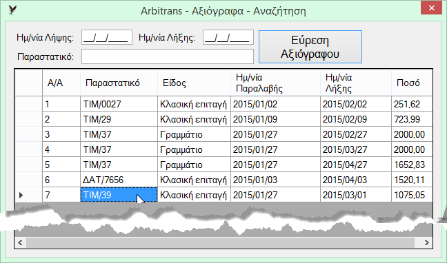Select highlighted cell ΤΙΜ/39
The width and height of the screenshot is (447, 263).
click(119, 195)
